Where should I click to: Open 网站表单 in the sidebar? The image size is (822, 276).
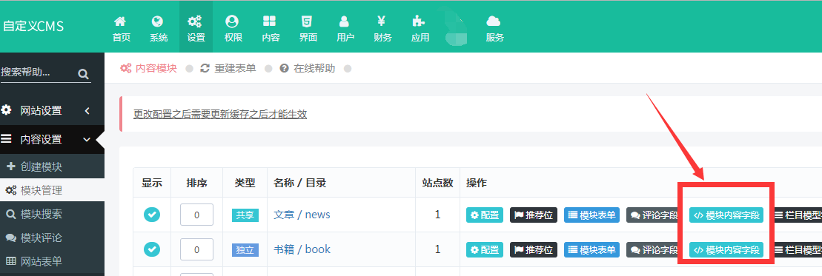click(52, 260)
